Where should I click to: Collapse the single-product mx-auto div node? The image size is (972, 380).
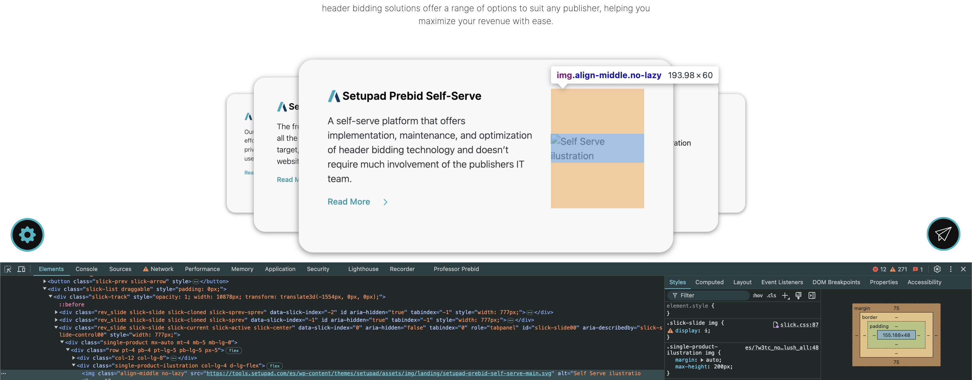(x=62, y=342)
